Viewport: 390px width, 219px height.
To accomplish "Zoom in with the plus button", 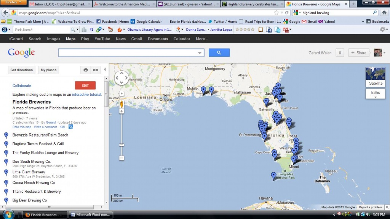I will pos(121,111).
